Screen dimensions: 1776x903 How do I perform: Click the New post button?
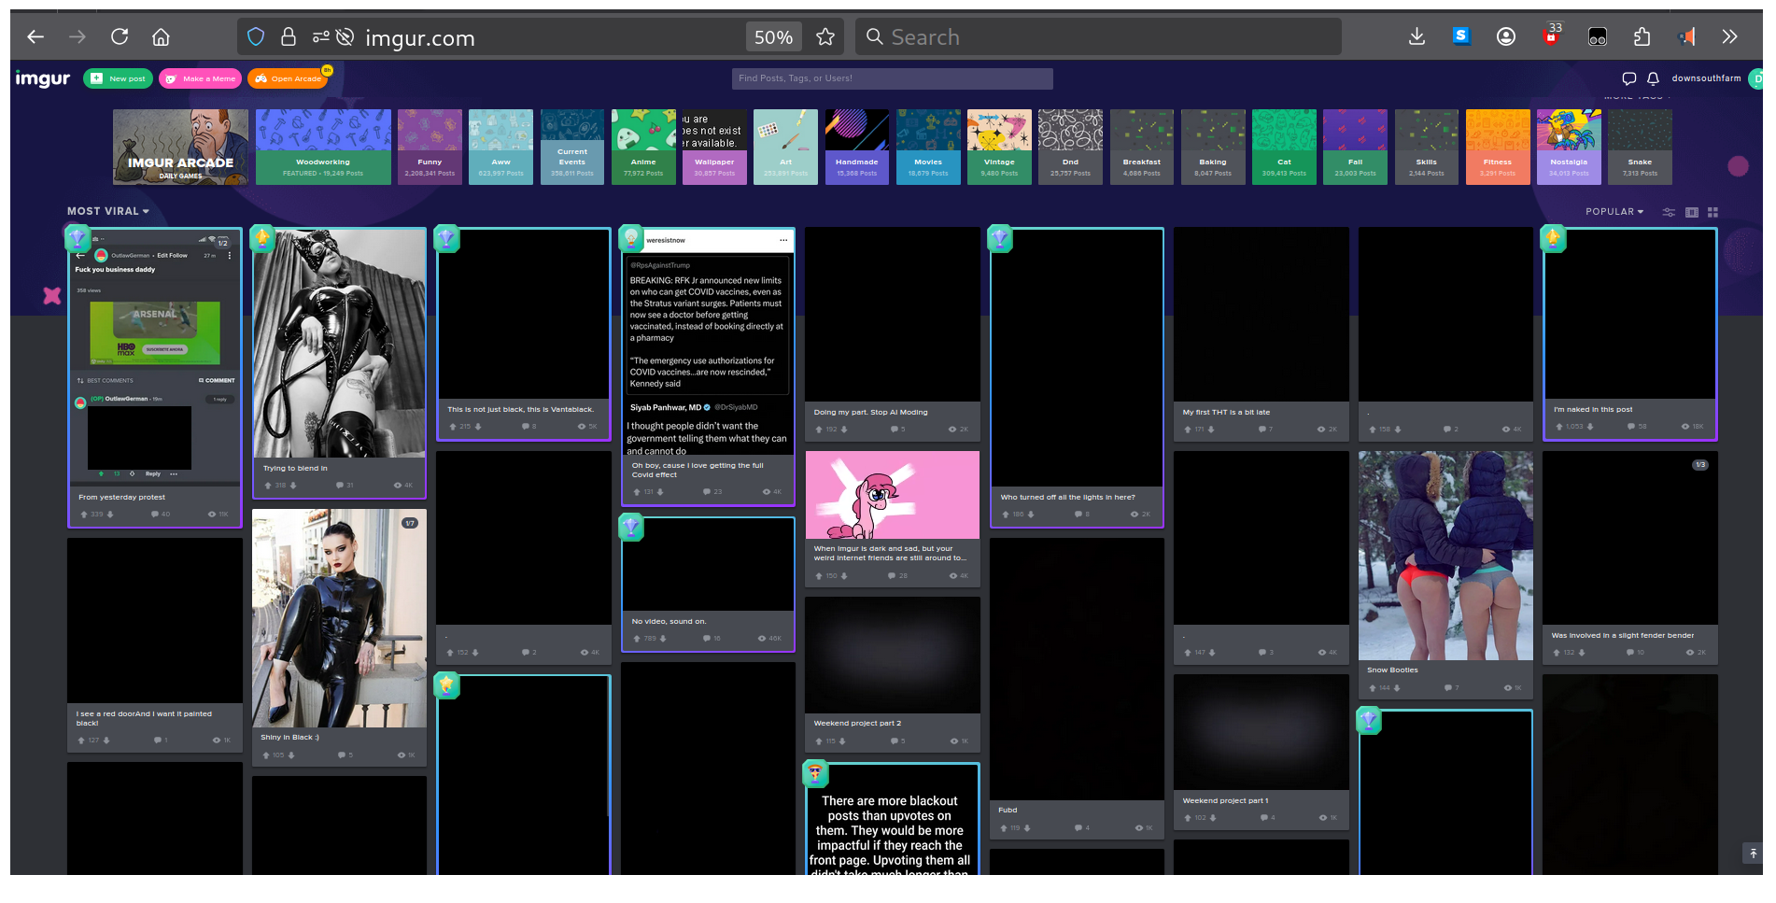point(119,78)
